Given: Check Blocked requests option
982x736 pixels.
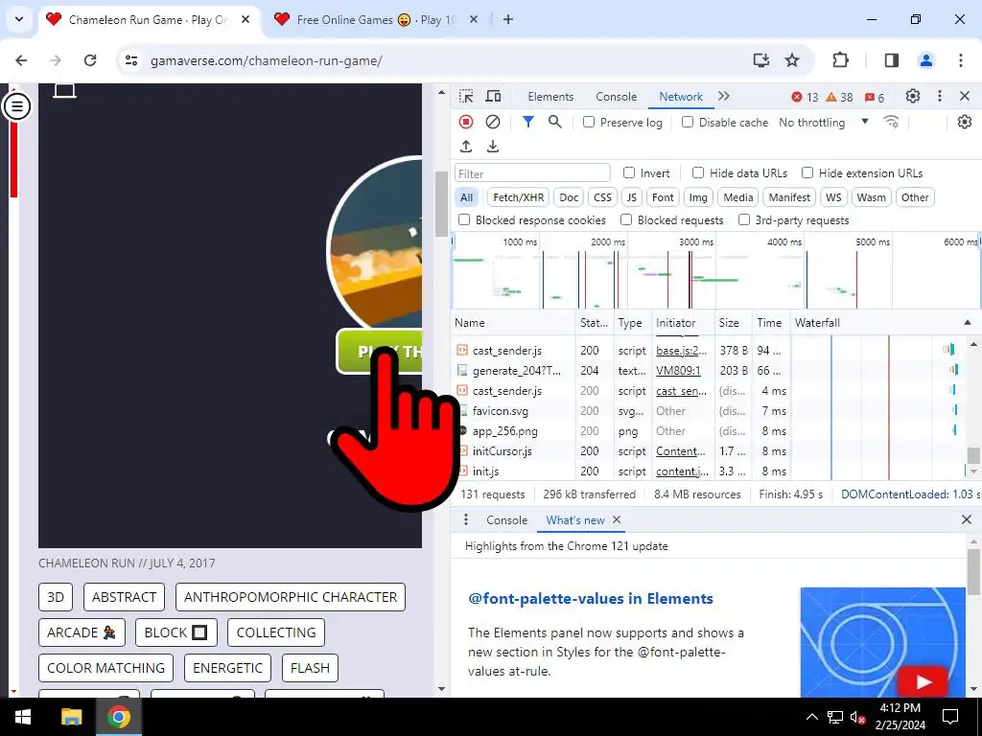Looking at the screenshot, I should tap(626, 219).
